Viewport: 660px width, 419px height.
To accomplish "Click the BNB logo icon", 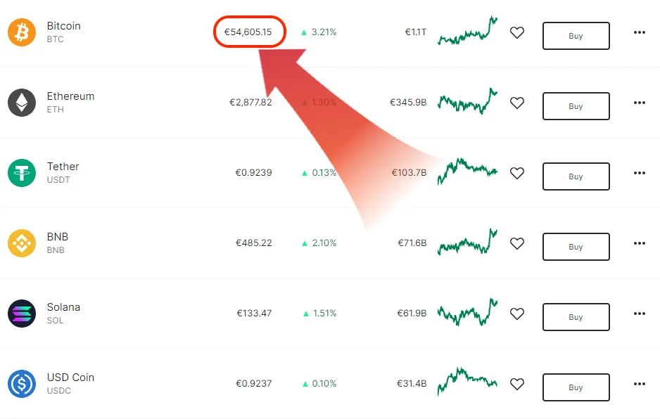I will click(22, 243).
